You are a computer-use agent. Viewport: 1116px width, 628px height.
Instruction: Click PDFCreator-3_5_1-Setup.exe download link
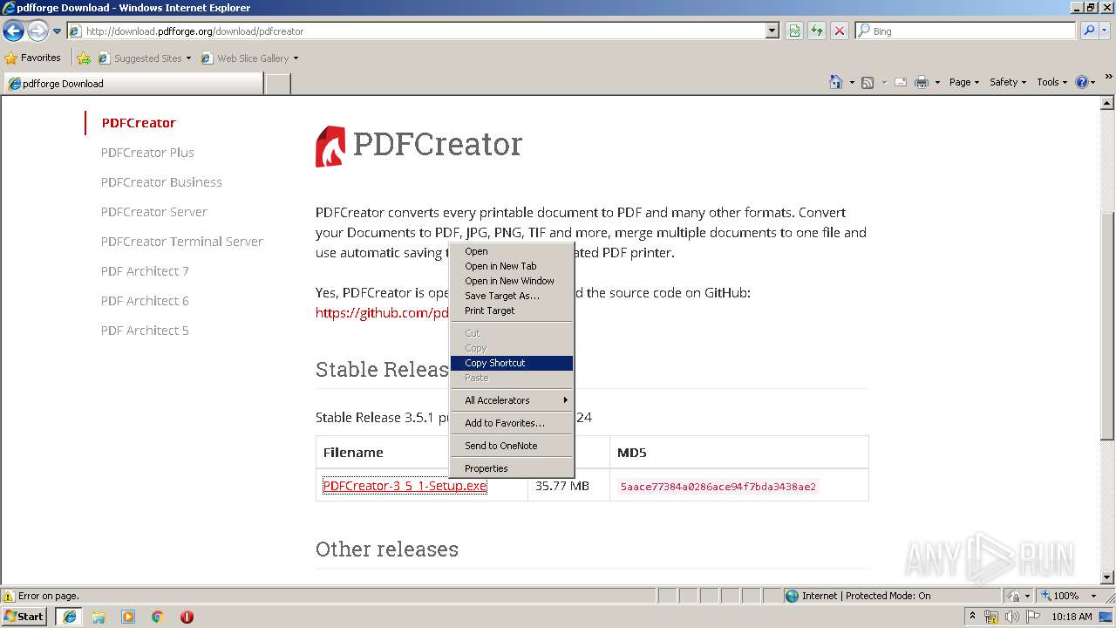click(x=405, y=486)
